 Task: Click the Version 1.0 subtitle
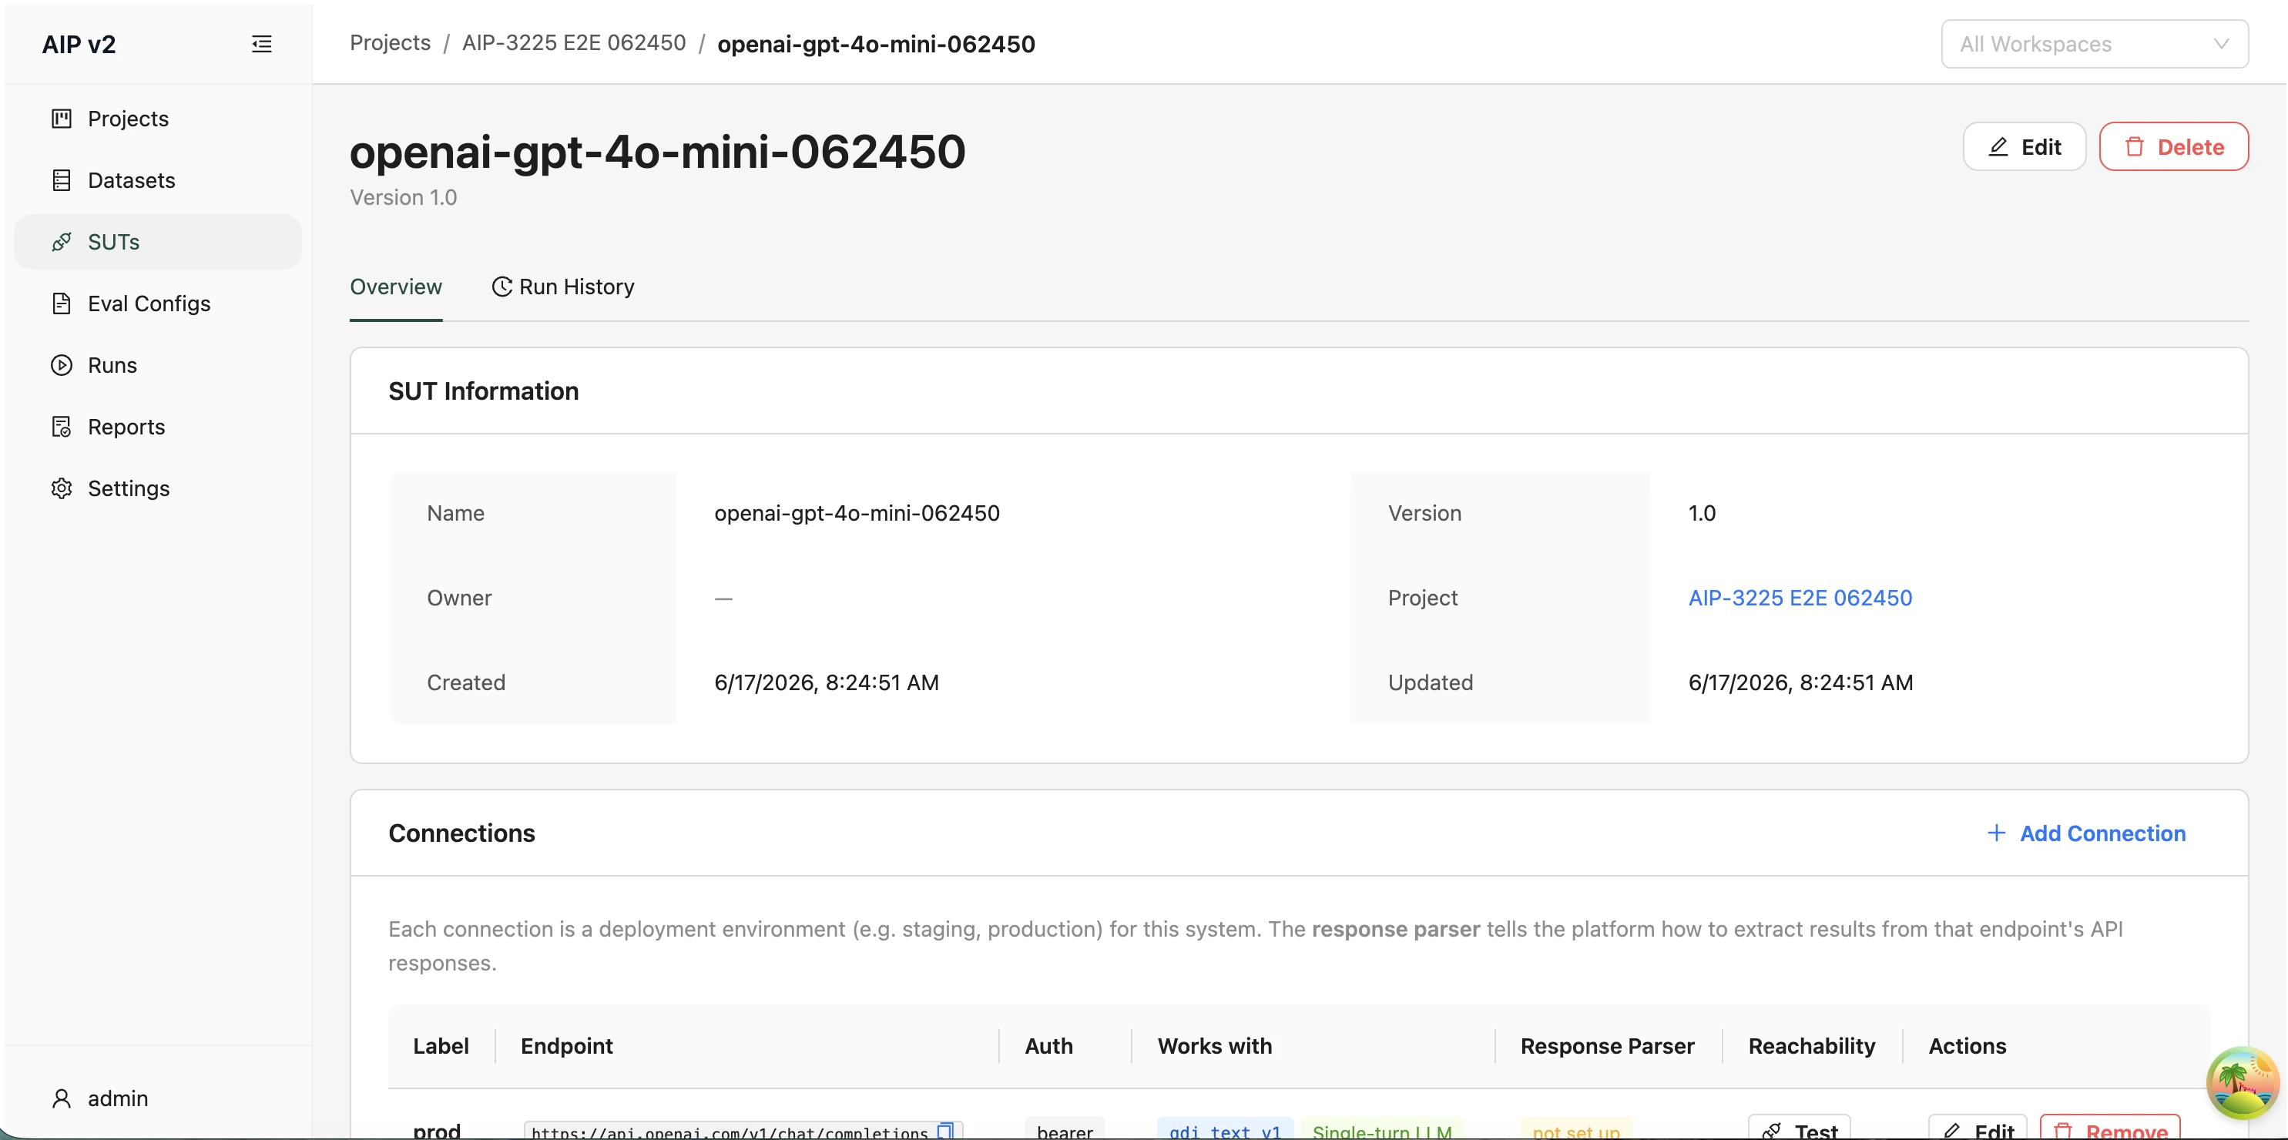pyautogui.click(x=403, y=197)
